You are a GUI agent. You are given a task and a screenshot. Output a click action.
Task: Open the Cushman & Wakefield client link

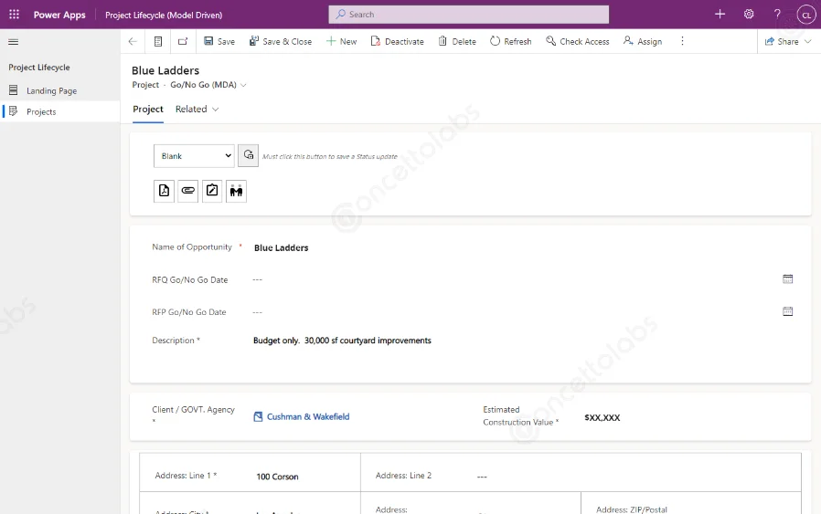307,416
